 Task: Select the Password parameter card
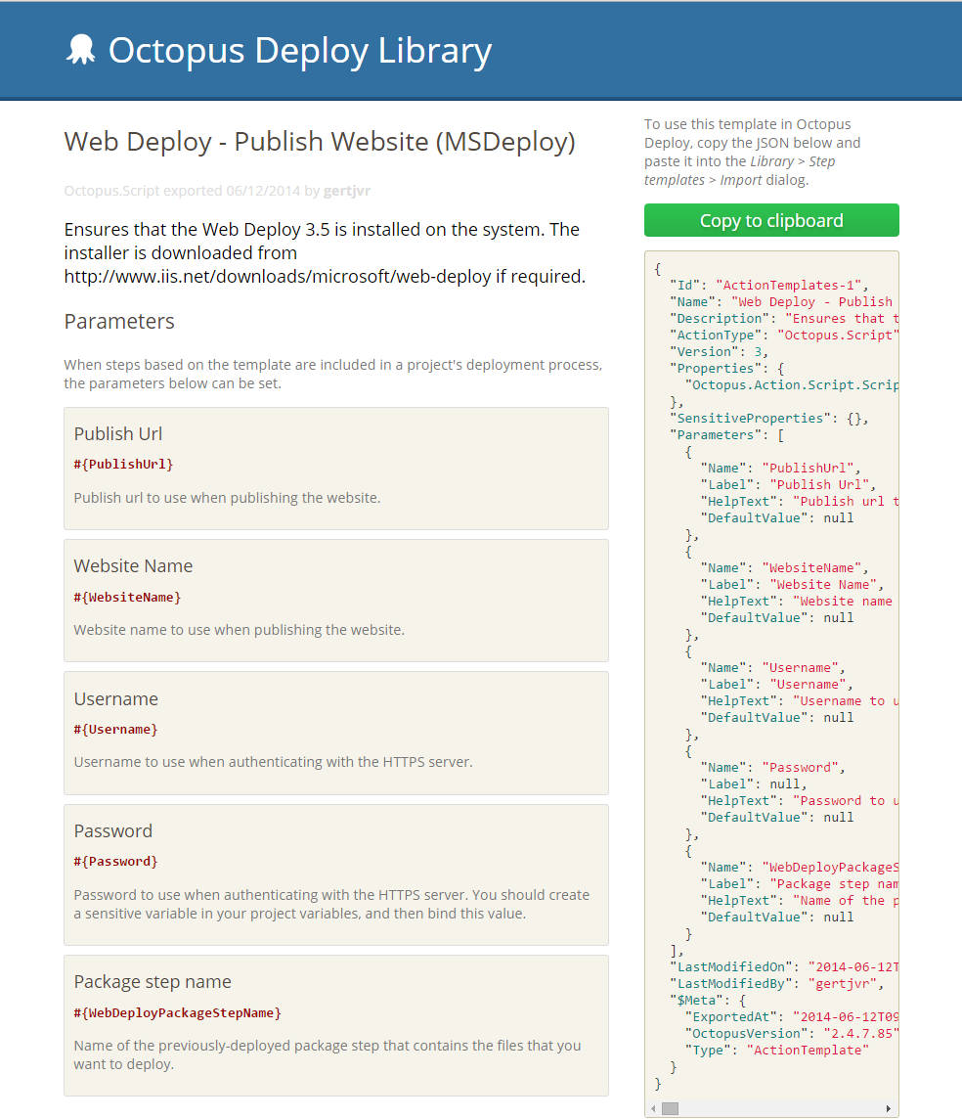pos(335,873)
